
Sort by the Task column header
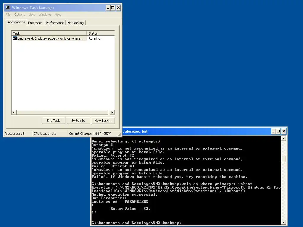pos(49,33)
